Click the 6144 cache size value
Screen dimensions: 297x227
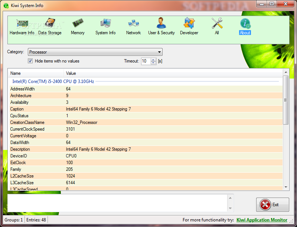click(71, 183)
